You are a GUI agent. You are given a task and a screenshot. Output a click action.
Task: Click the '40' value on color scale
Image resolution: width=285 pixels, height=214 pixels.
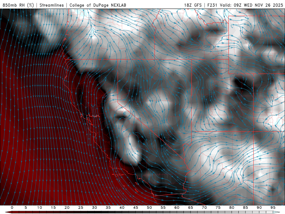point(122,208)
